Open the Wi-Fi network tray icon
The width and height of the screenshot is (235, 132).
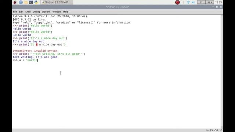click(x=188, y=2)
